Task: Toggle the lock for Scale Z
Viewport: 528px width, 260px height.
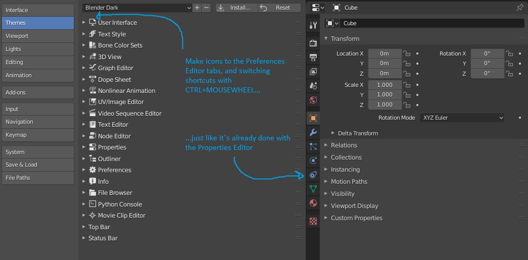Action: coord(407,105)
